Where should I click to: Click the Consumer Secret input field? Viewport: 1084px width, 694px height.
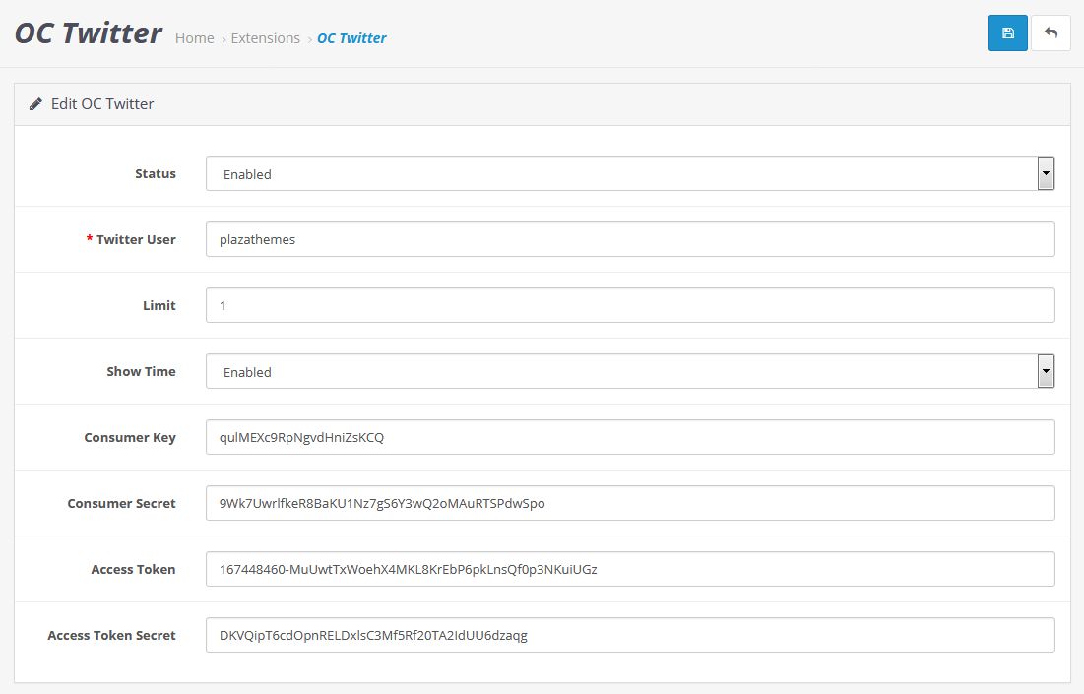coord(630,503)
